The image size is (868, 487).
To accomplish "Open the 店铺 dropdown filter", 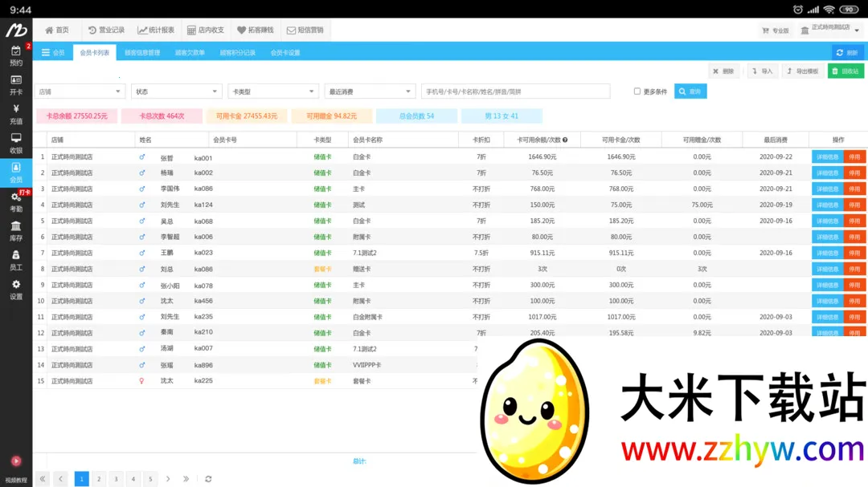I will 78,91.
